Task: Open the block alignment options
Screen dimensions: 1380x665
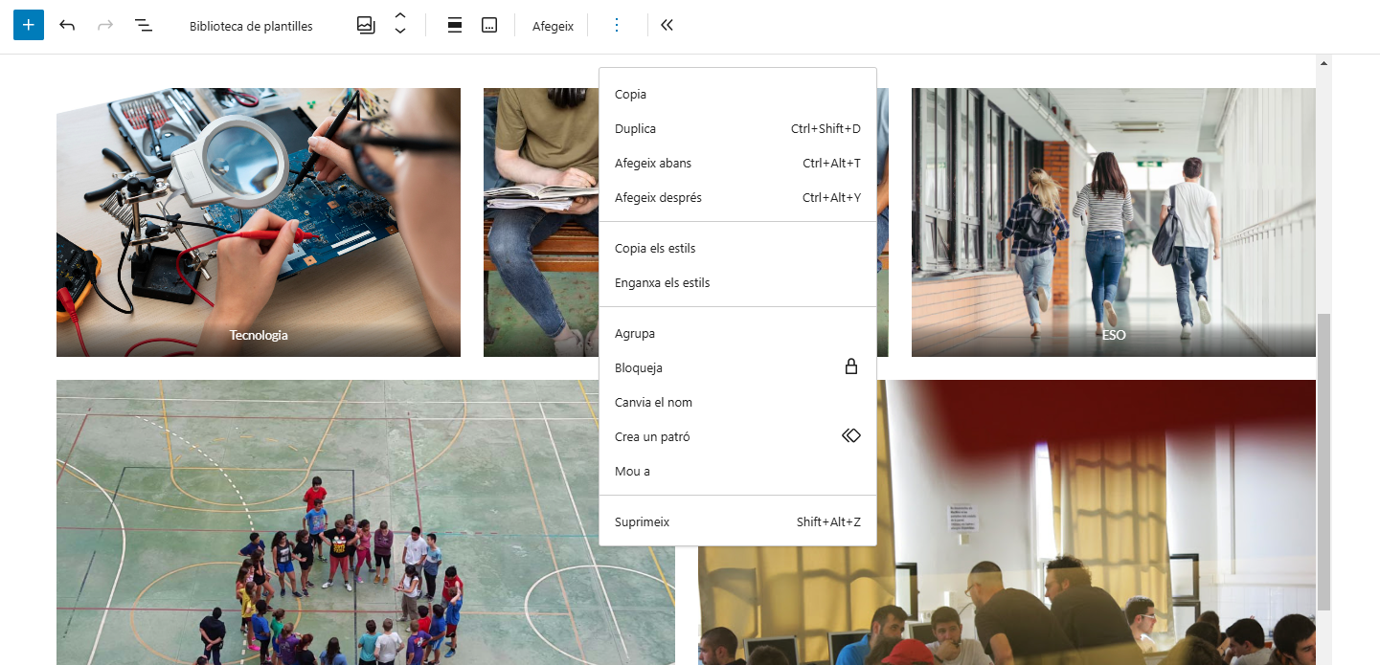Action: [455, 25]
